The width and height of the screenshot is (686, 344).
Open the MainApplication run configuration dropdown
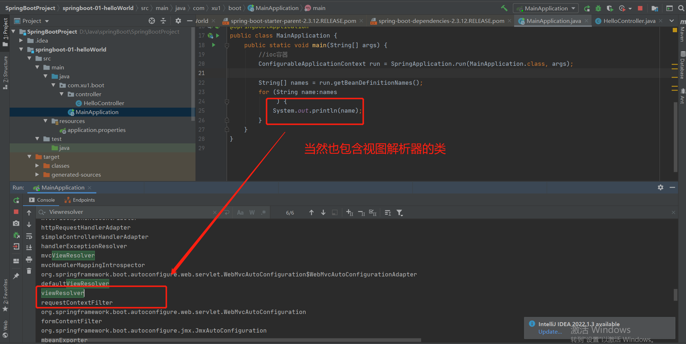[x=546, y=8]
